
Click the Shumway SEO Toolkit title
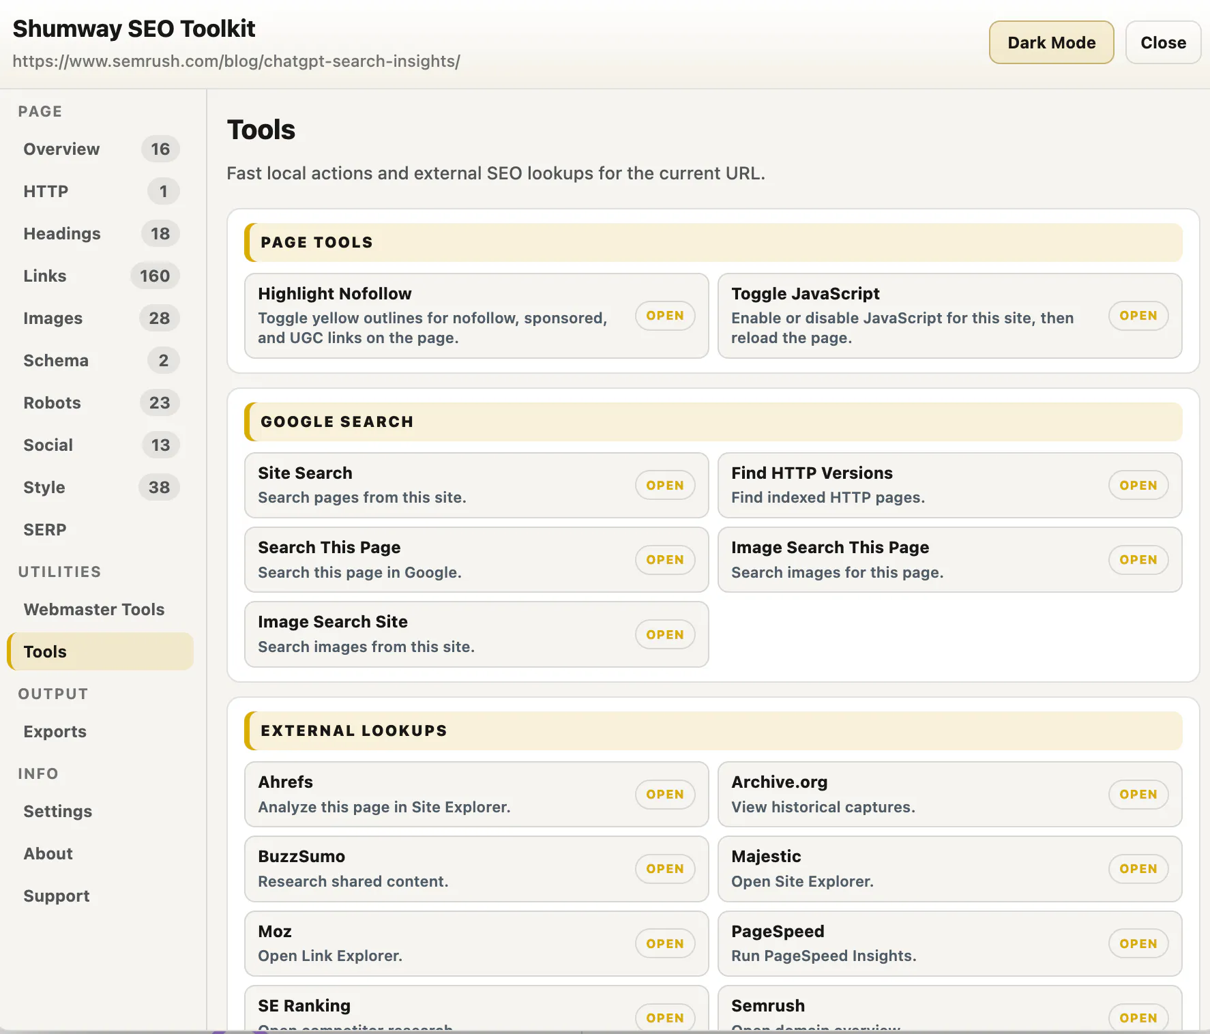pyautogui.click(x=134, y=29)
